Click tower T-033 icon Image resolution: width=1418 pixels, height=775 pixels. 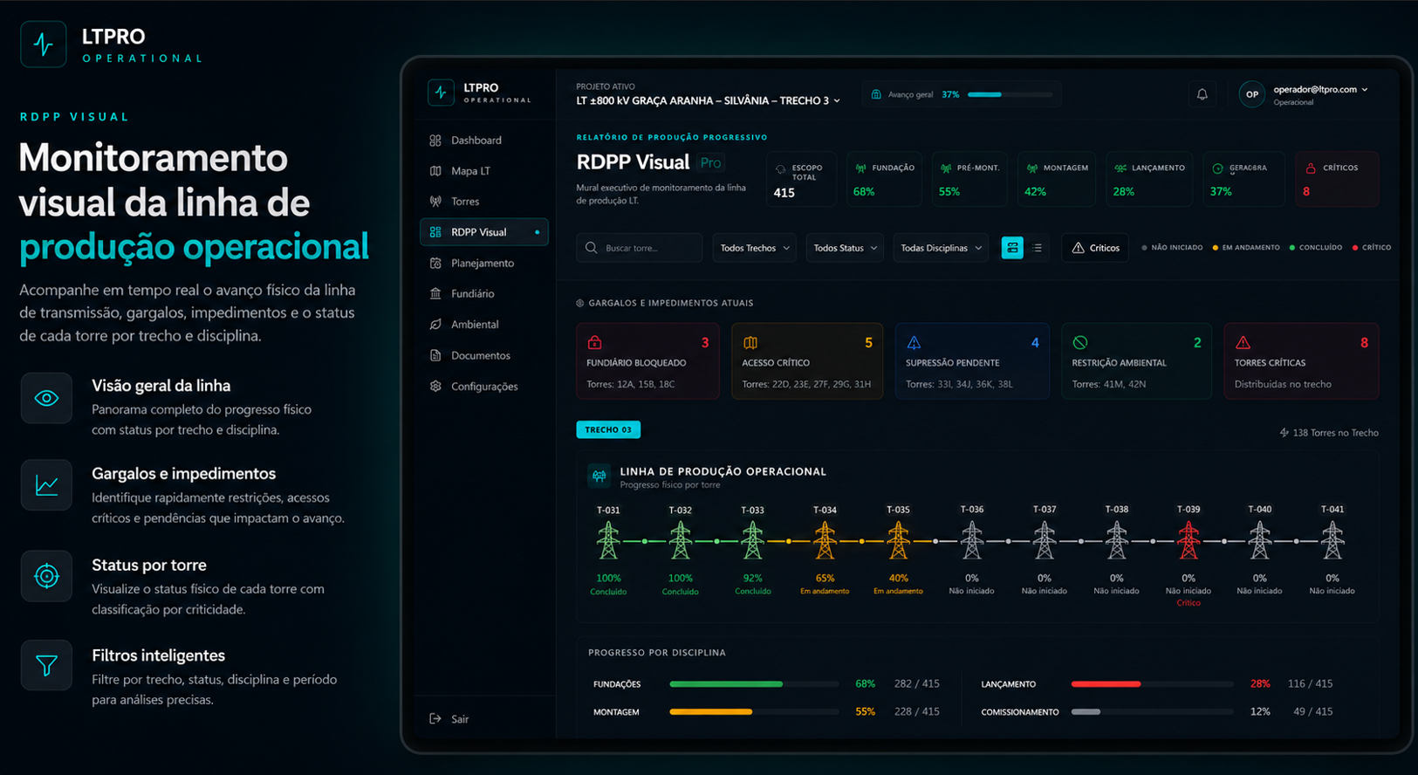[x=752, y=540]
